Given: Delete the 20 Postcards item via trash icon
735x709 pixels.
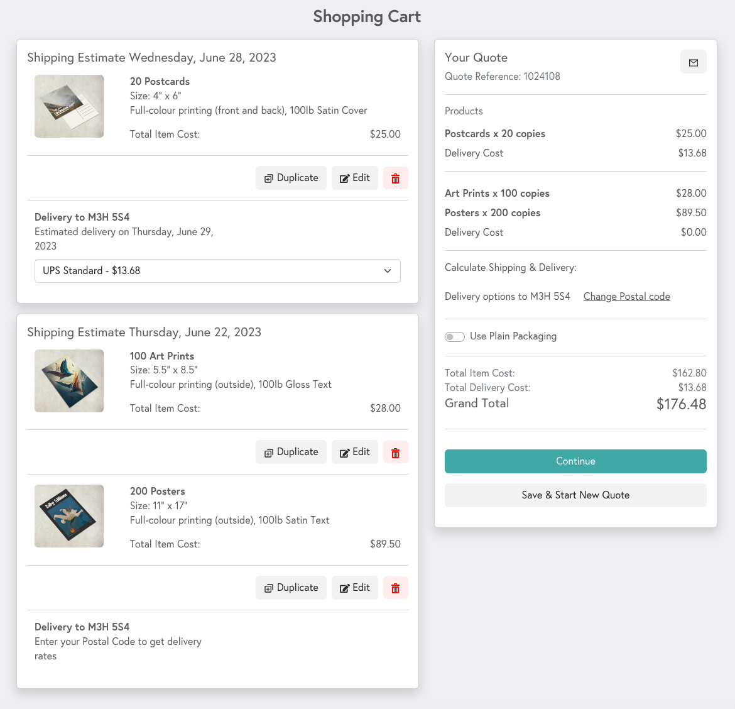Looking at the screenshot, I should pyautogui.click(x=395, y=178).
